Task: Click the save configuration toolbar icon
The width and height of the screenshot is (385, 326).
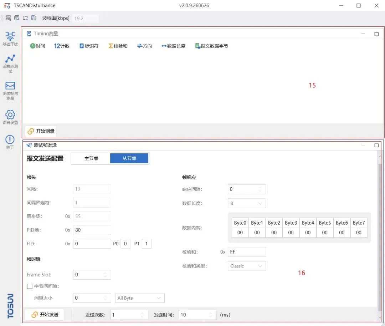Action: pos(34,18)
